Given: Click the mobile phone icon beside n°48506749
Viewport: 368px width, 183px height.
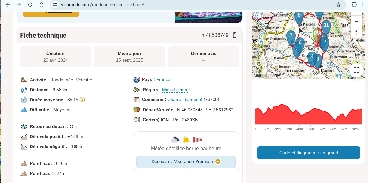Looking at the screenshot, I should pos(235,35).
